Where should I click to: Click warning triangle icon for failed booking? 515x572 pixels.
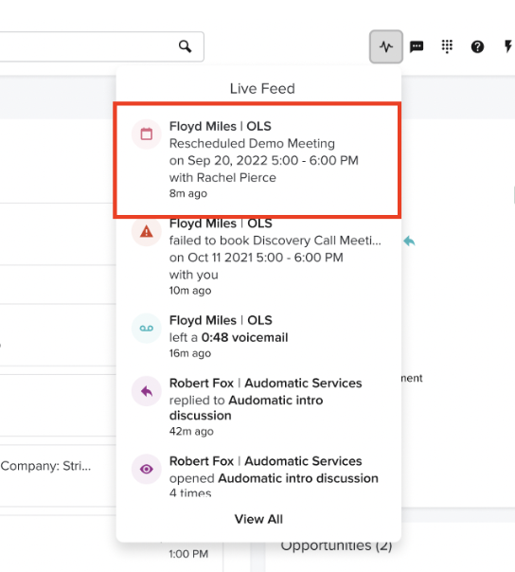point(147,231)
